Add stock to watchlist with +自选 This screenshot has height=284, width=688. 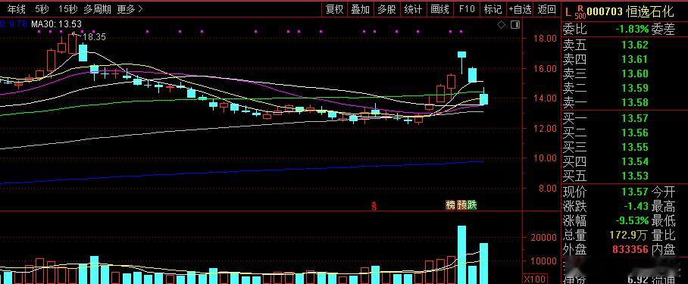520,9
